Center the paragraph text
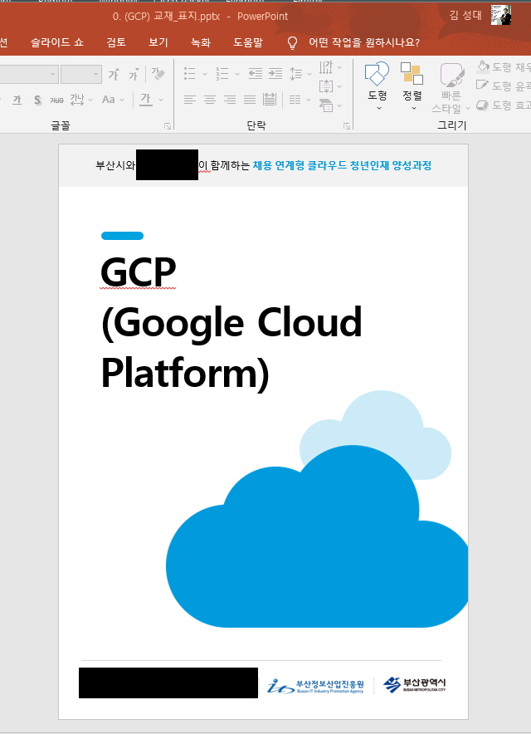This screenshot has width=531, height=734. [210, 100]
